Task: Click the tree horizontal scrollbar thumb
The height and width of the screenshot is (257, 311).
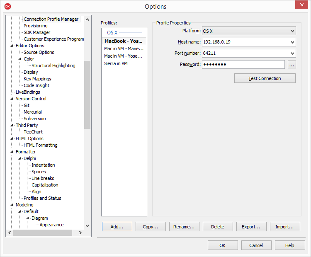Action: pos(43,233)
